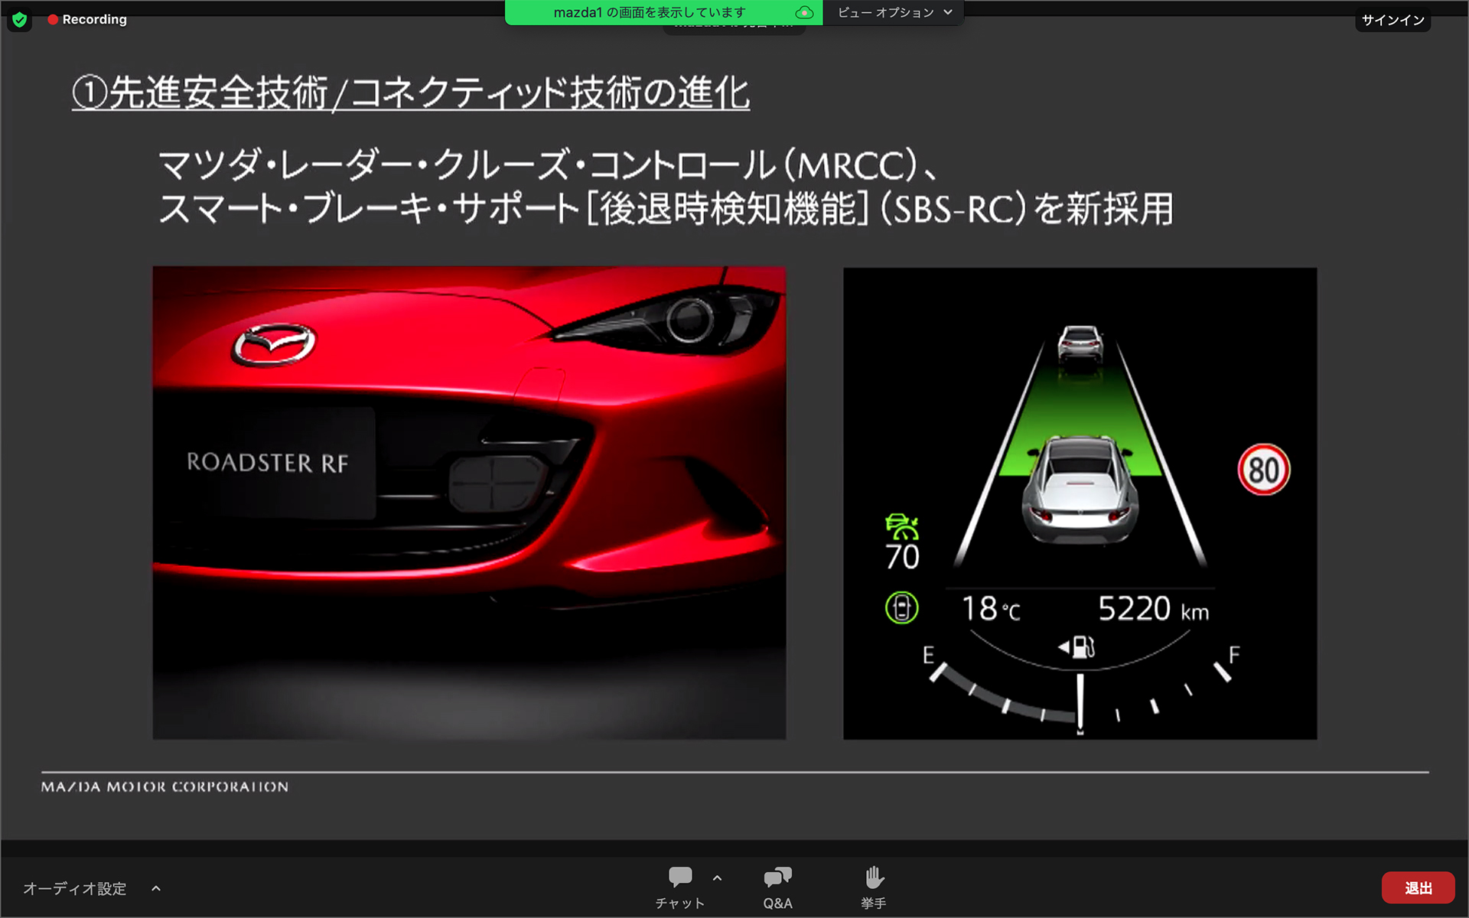Expand the chevron next to オーディオ設定
1469x918 pixels.
(156, 888)
